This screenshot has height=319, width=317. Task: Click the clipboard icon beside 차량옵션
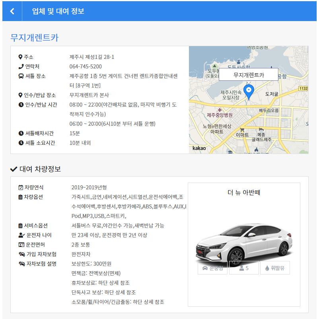tap(20, 197)
